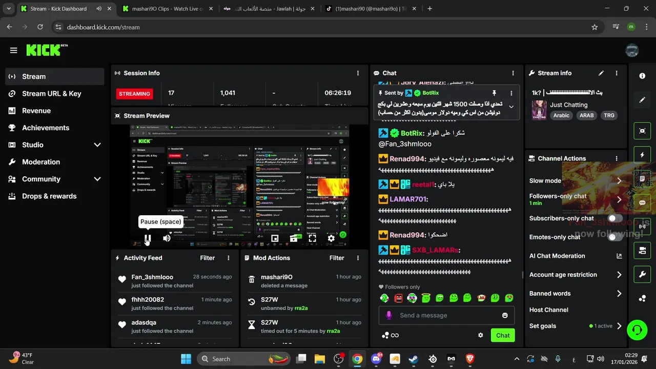Viewport: 656px width, 369px height.
Task: Mute the stream preview volume
Action: tap(167, 238)
